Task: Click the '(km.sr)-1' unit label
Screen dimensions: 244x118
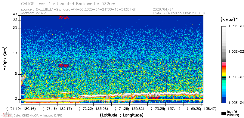Action: [x=230, y=20]
